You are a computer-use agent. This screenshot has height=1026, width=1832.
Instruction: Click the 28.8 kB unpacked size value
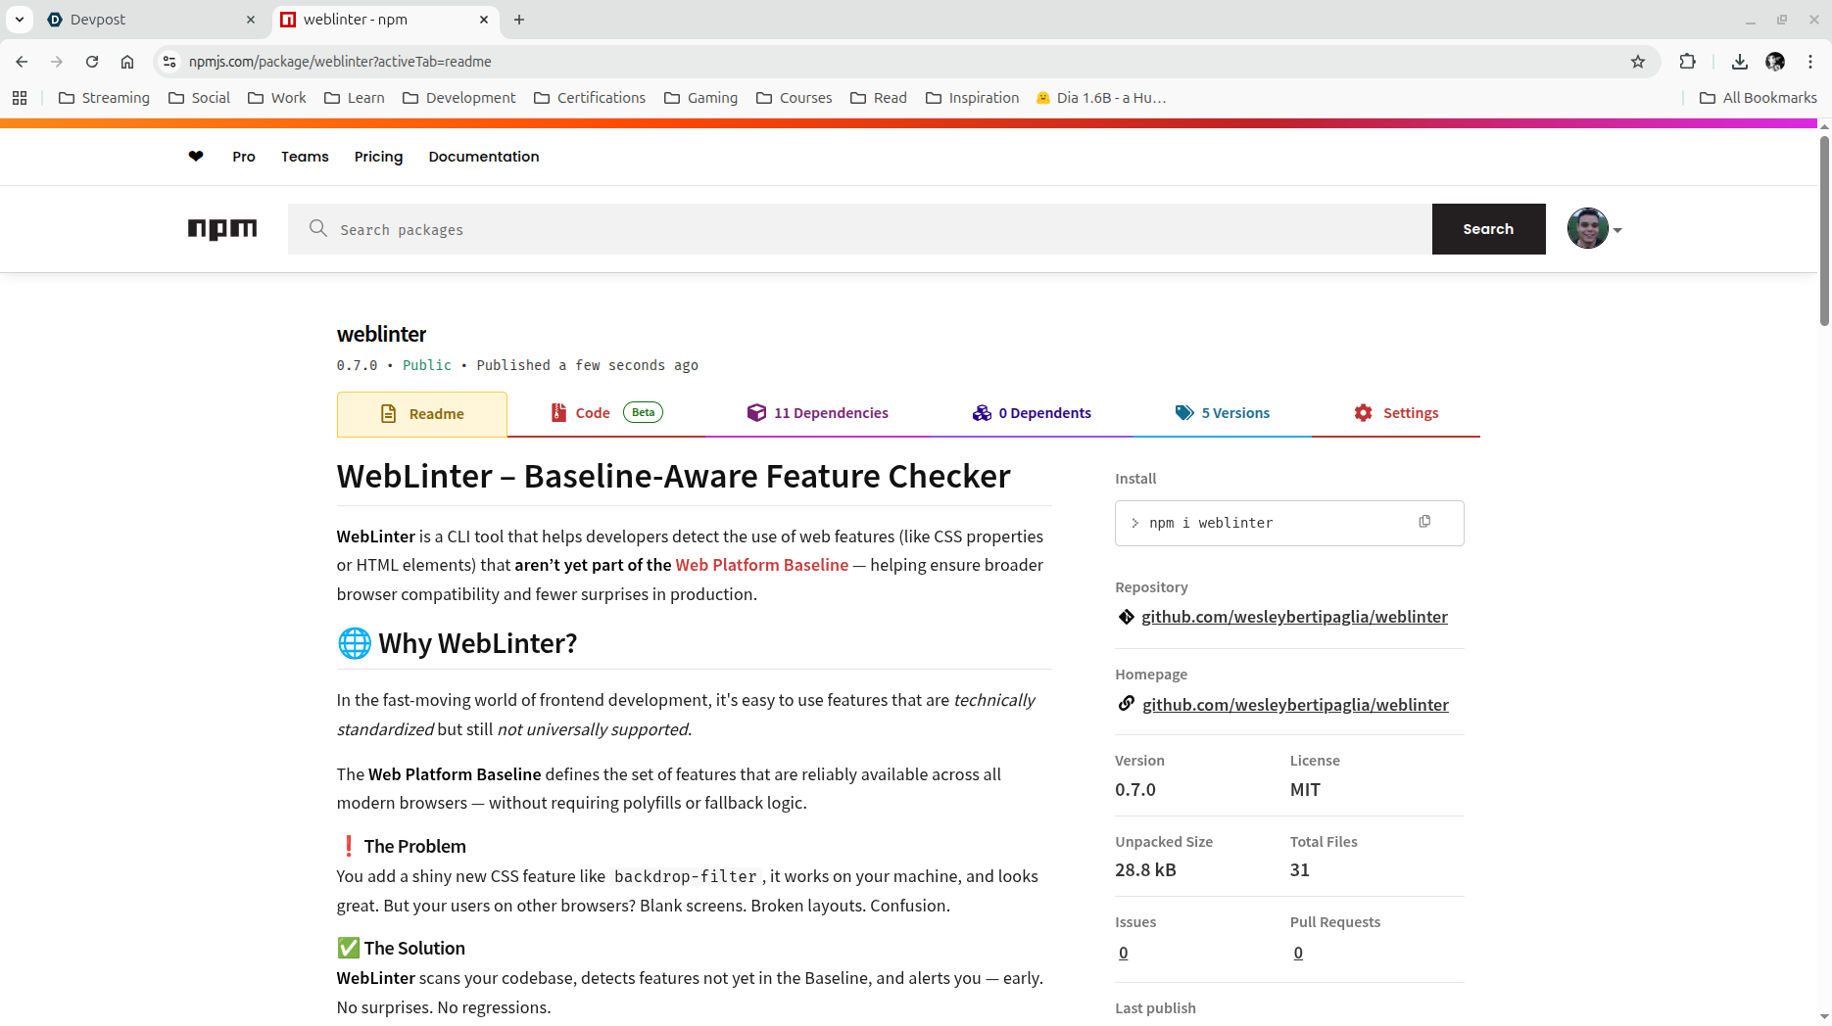1145,869
